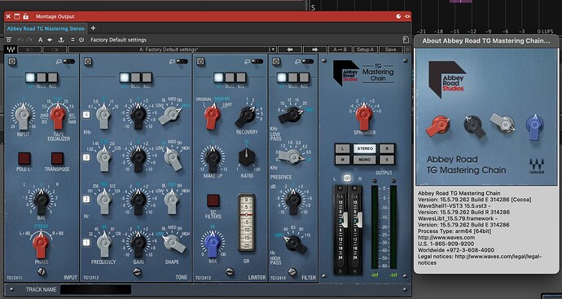
Task: Select ST mode on the FILTER module
Action: [x=282, y=77]
